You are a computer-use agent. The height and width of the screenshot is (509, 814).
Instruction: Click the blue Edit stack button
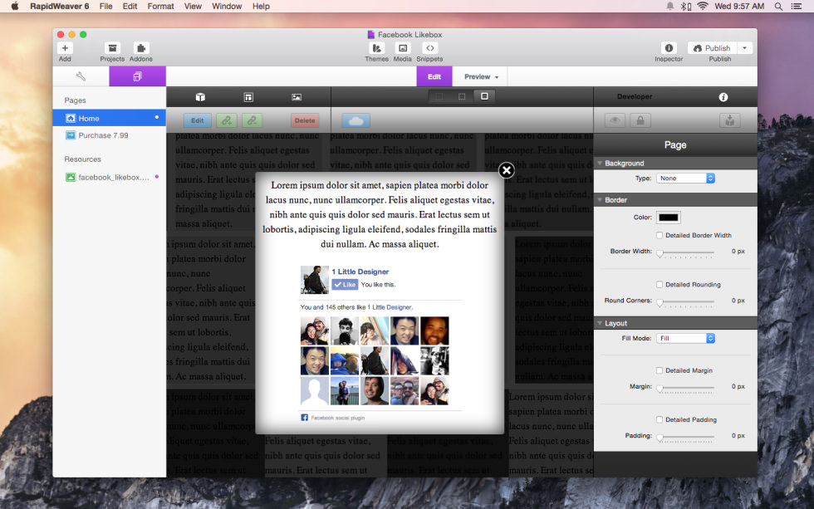pos(198,120)
